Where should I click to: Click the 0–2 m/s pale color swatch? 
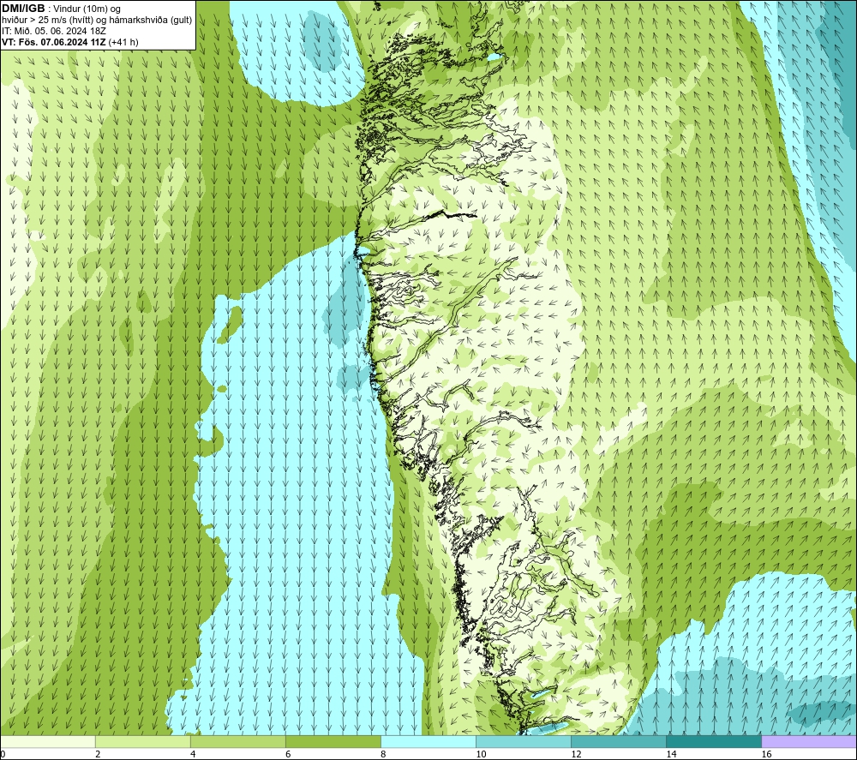tap(48, 741)
